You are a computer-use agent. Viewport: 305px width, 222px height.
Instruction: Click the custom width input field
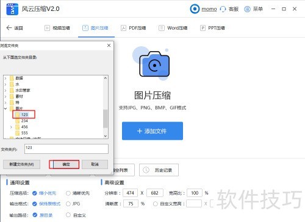point(194,204)
